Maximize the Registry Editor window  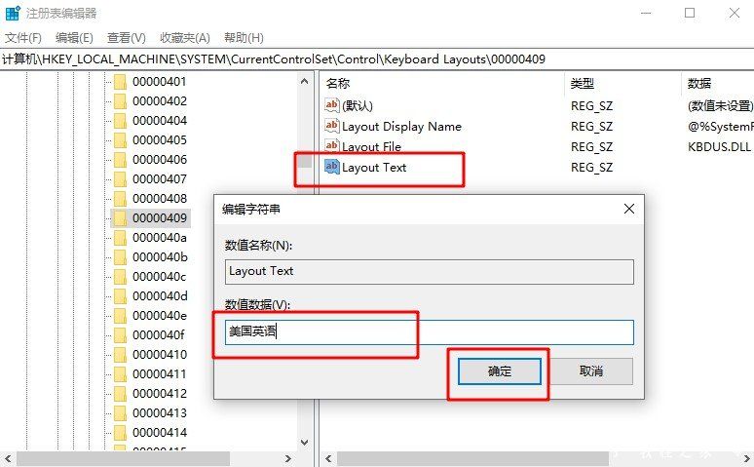[x=690, y=13]
